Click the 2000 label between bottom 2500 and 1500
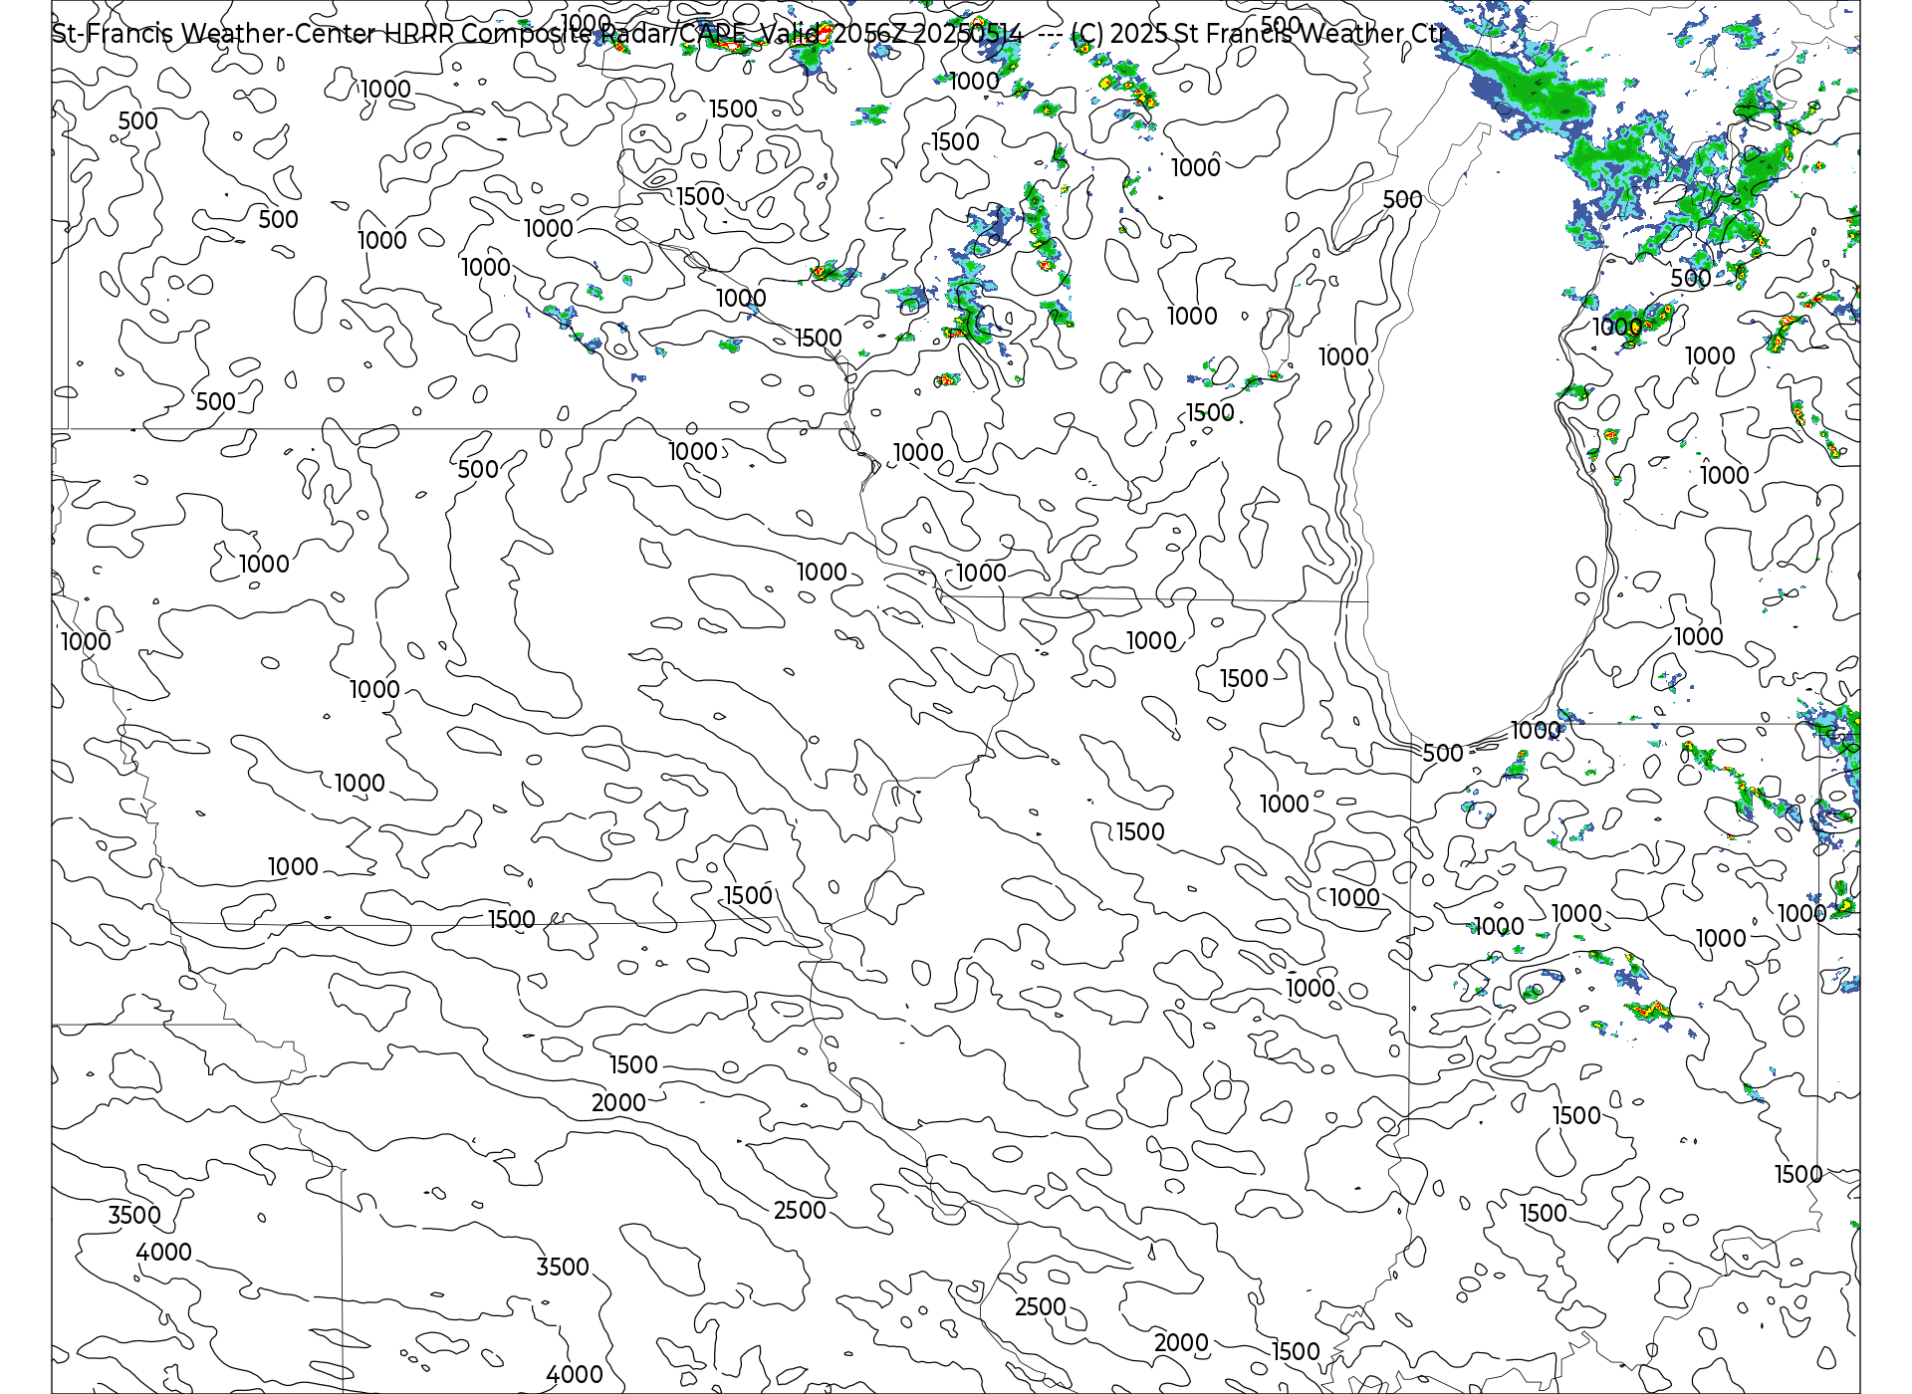 tap(1181, 1342)
